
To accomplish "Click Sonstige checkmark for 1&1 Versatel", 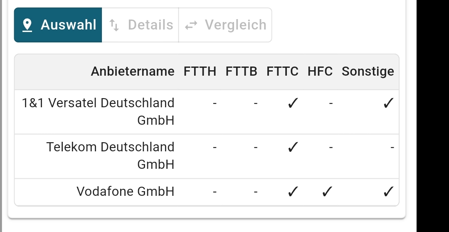I will click(x=388, y=103).
